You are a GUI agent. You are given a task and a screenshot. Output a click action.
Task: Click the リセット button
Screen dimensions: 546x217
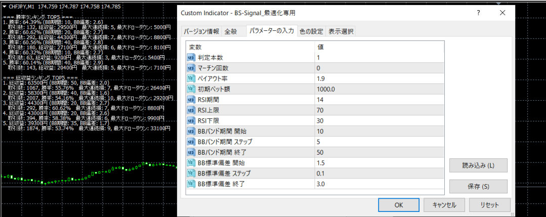point(489,205)
